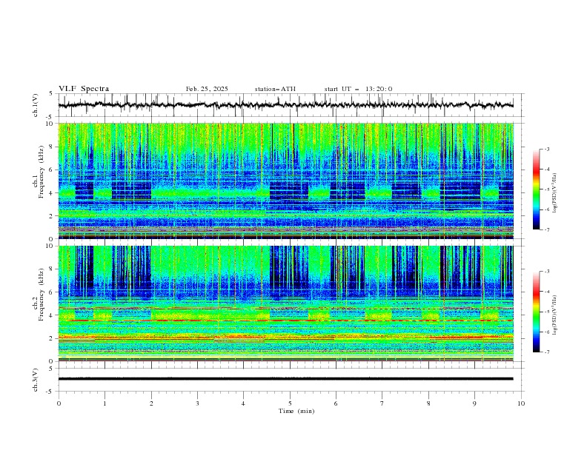
Task: Click the 'start UT = 13:20:0' text
Action: (358, 89)
